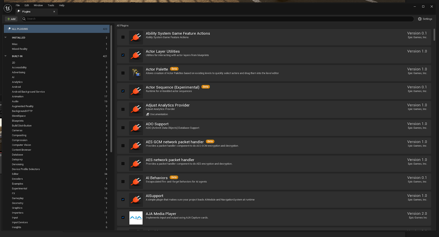Open the Tools menu
This screenshot has width=439, height=237.
(51, 5)
